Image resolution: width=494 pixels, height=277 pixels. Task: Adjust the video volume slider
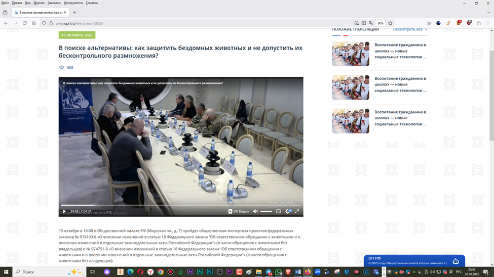266,211
